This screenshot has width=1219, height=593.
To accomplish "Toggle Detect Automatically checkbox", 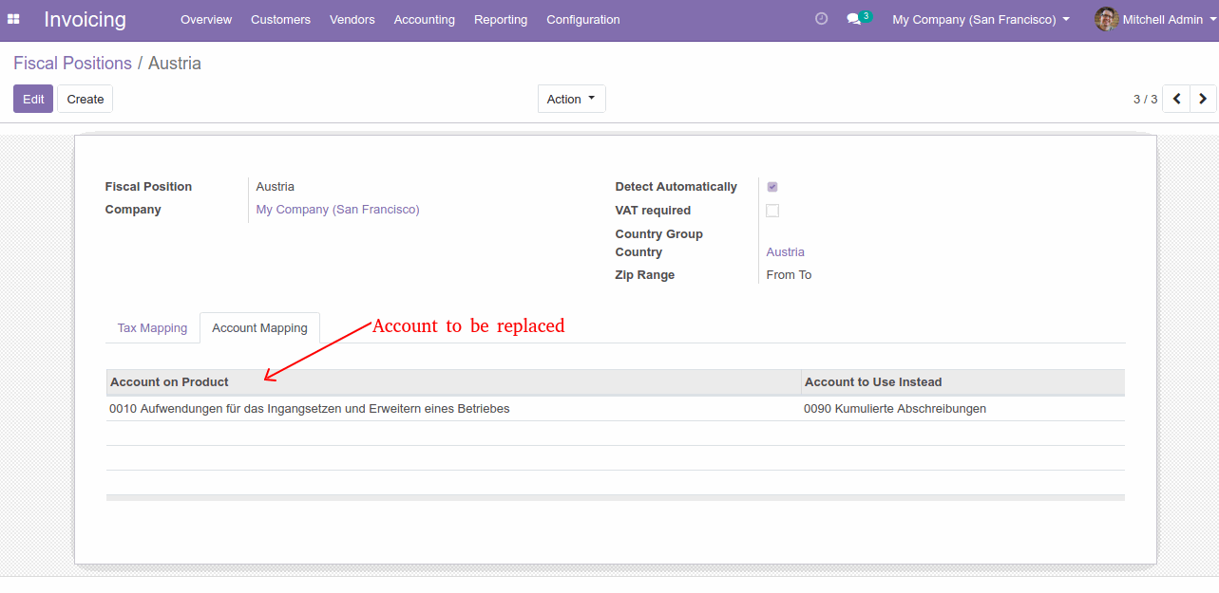I will (x=772, y=187).
